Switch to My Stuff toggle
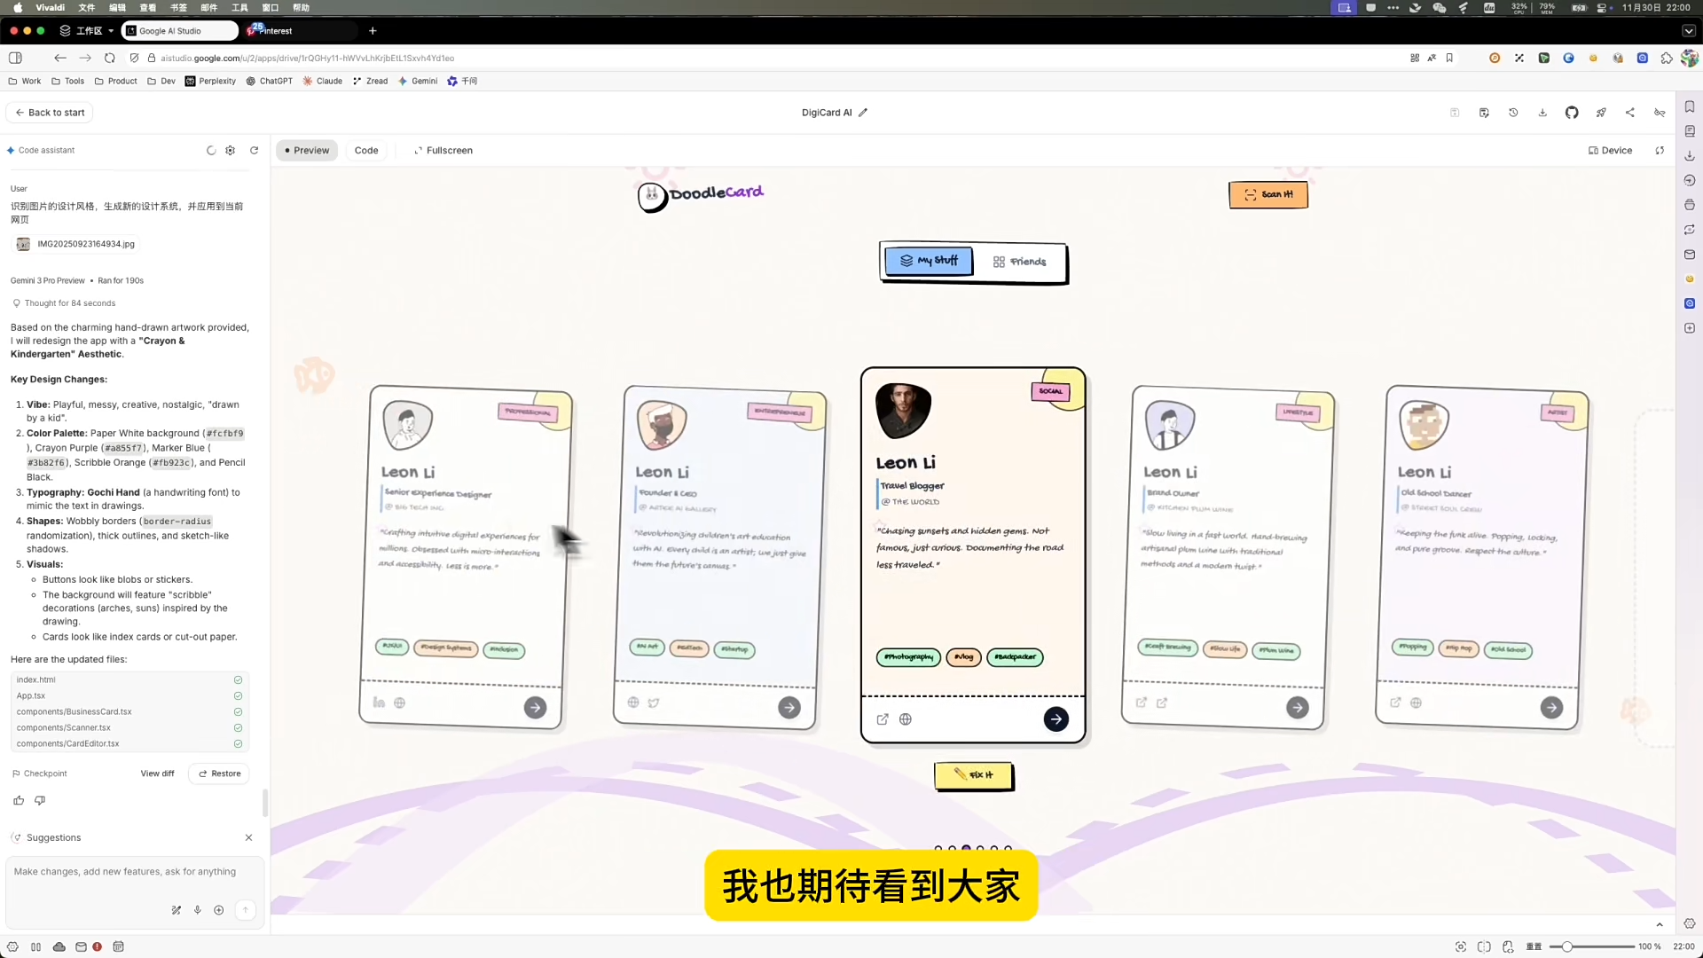The width and height of the screenshot is (1703, 958). coord(929,261)
